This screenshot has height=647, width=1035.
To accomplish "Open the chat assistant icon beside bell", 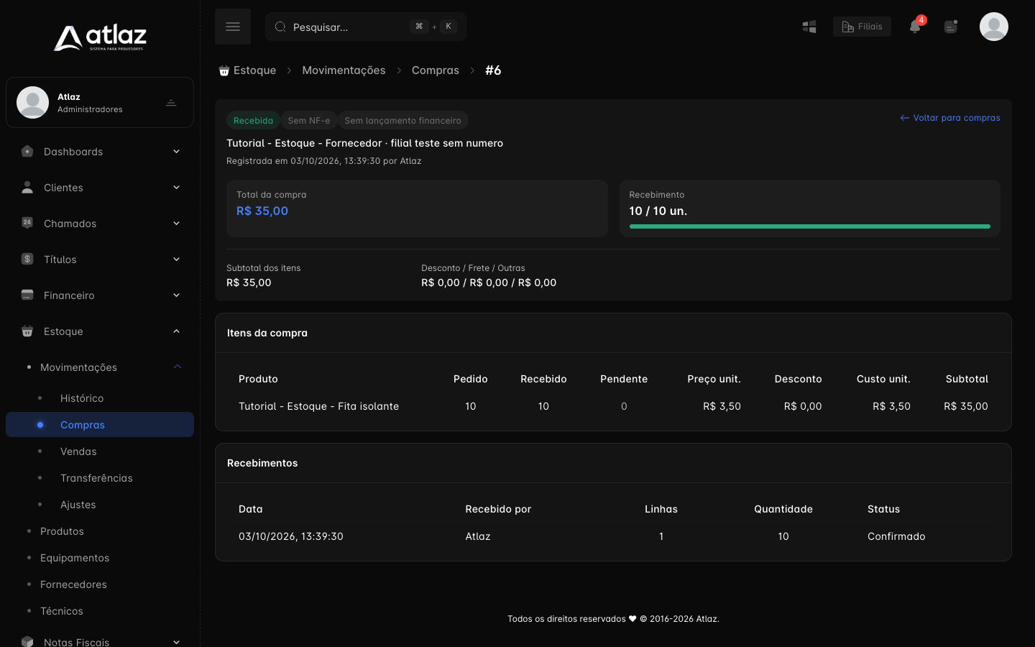I will click(x=951, y=27).
